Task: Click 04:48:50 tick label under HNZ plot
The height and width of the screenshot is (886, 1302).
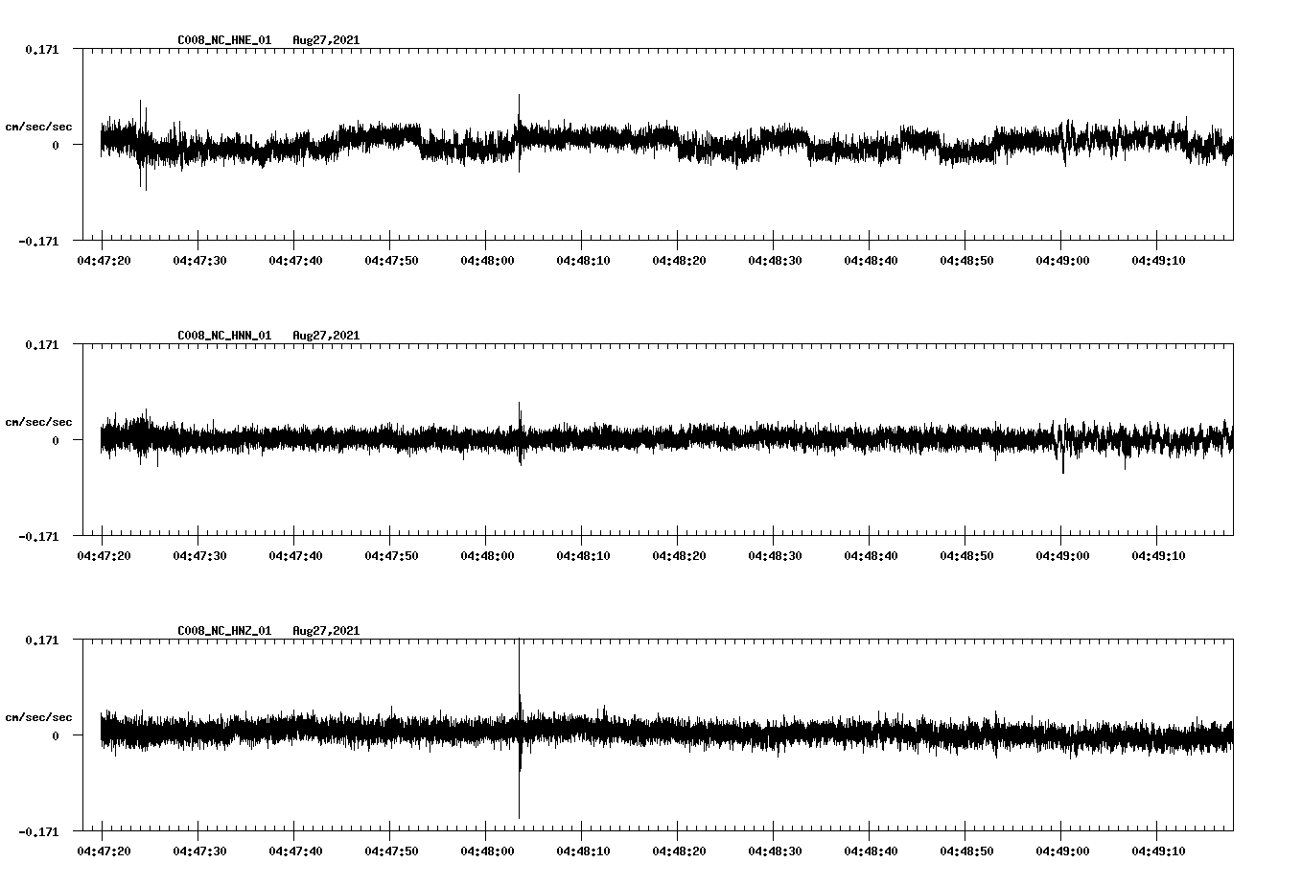Action: (x=967, y=851)
